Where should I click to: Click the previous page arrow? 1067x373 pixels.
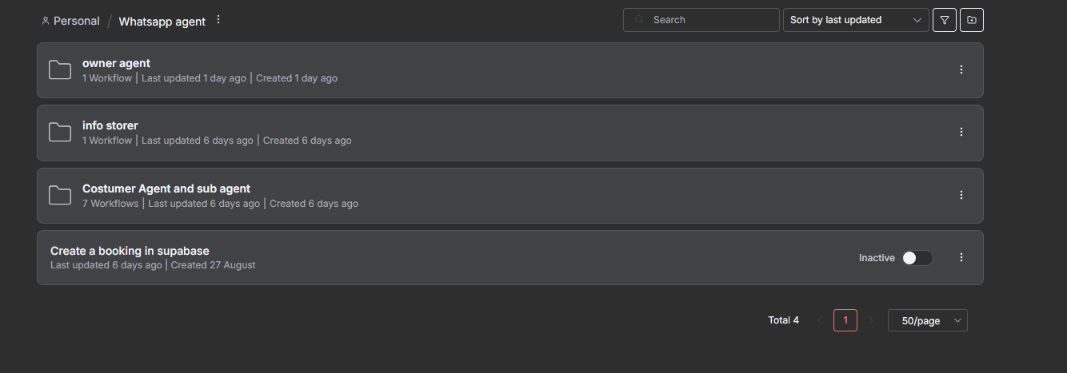point(819,320)
